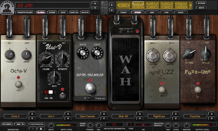This screenshot has width=218, height=131.
Task: Switch to the Cab module tab
Action: pyautogui.click(x=166, y=13)
